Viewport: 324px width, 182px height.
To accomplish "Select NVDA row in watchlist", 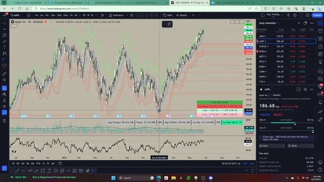I will tap(286, 52).
